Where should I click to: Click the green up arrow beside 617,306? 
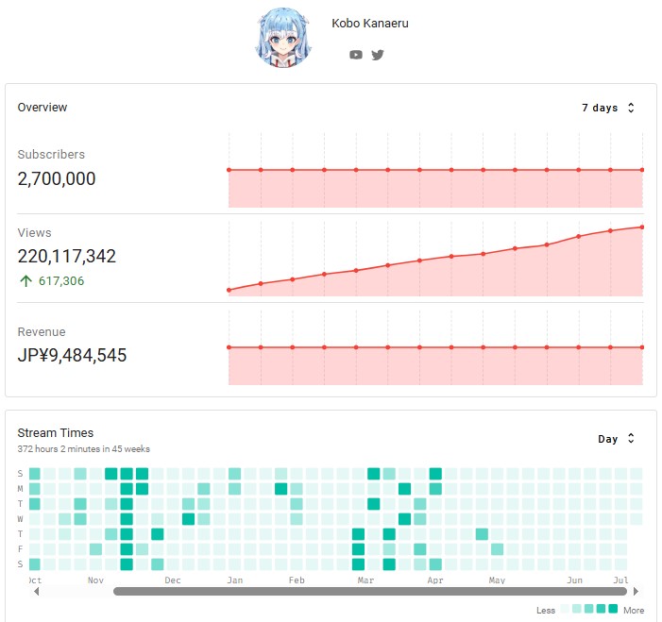(x=25, y=281)
